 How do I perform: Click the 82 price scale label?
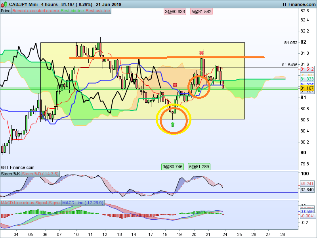click(x=303, y=42)
